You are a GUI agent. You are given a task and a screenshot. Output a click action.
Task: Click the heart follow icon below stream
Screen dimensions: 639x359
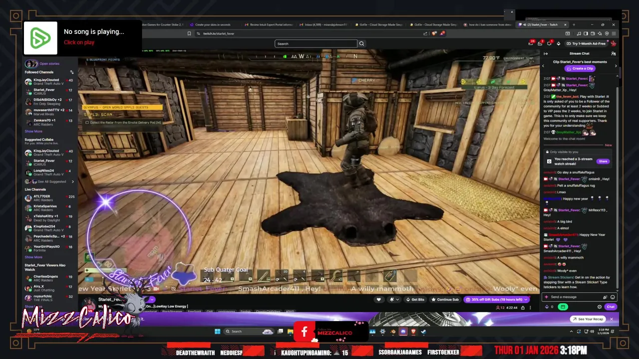pos(379,299)
